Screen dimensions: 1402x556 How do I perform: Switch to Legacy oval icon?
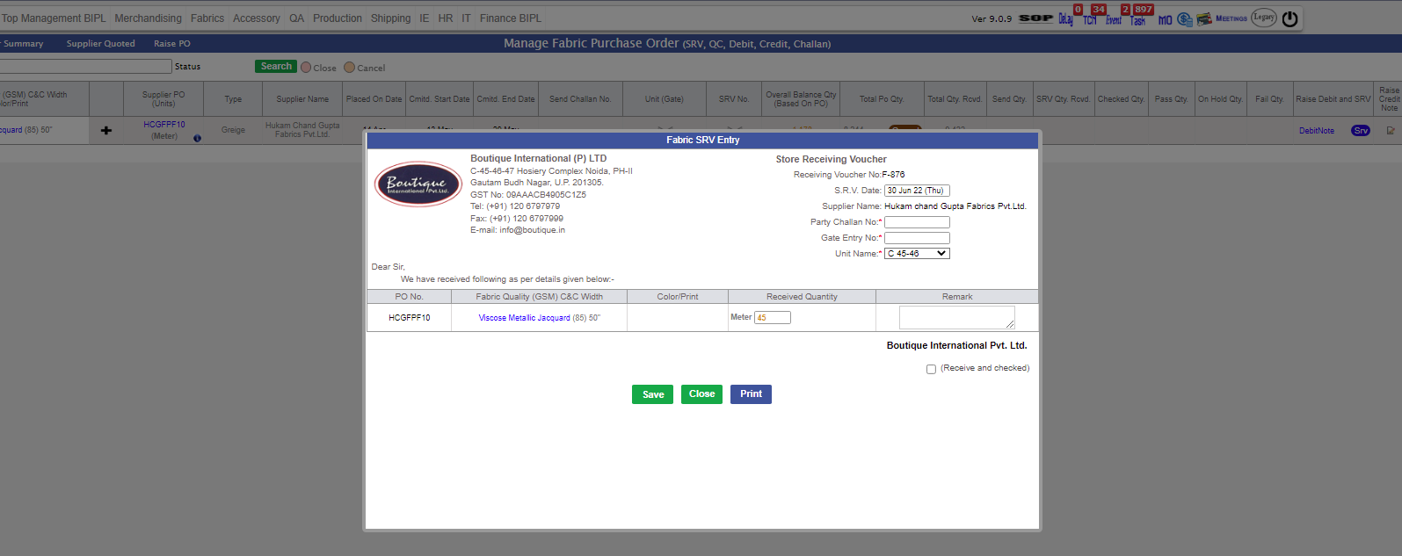(x=1264, y=18)
